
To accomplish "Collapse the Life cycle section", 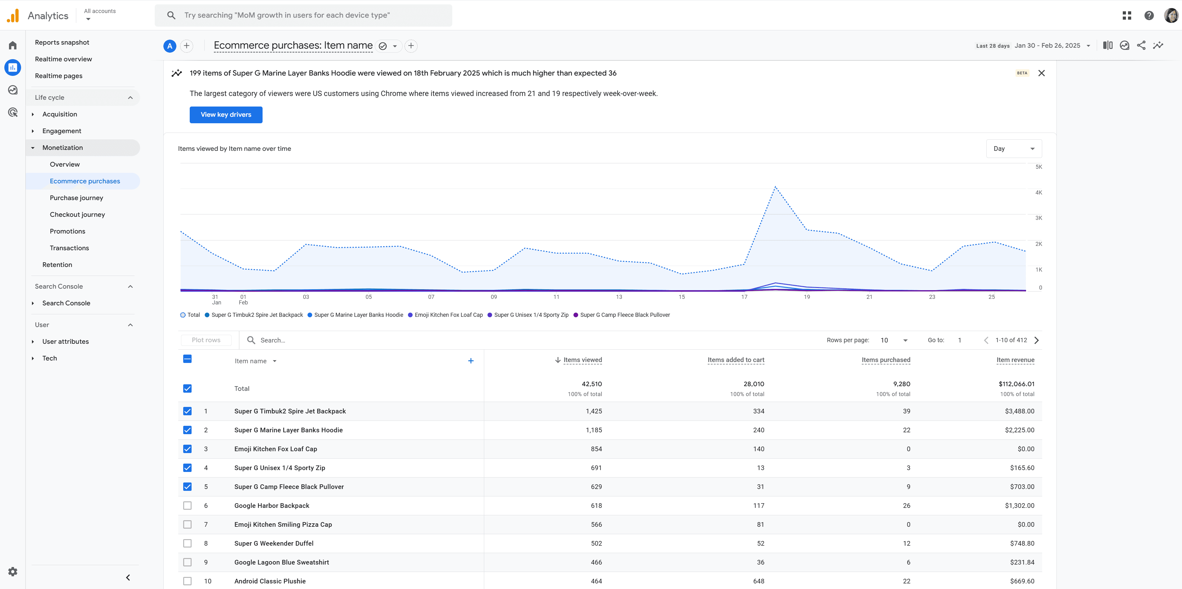I will coord(130,98).
